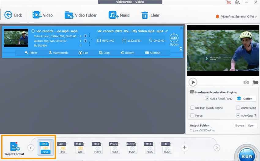Screen dimensions: 260x161
Task: Click the output path C:\Users\WS\Desktop
Action: (x=202, y=130)
